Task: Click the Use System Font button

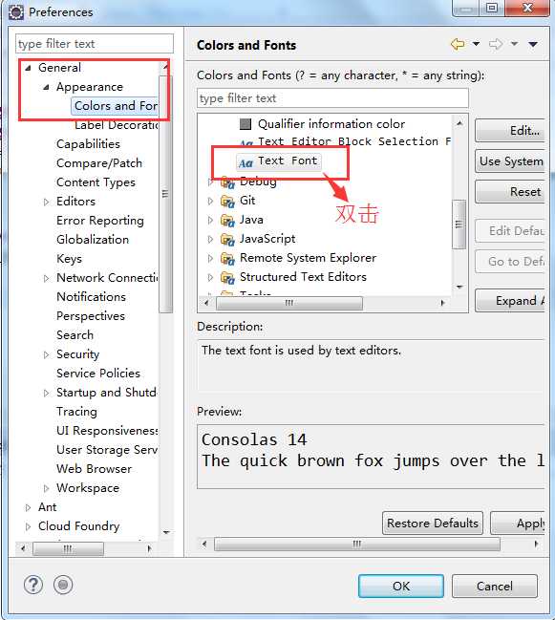Action: click(x=510, y=160)
